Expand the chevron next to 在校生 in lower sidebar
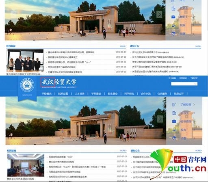208x182 pixels. pyautogui.click(x=194, y=113)
